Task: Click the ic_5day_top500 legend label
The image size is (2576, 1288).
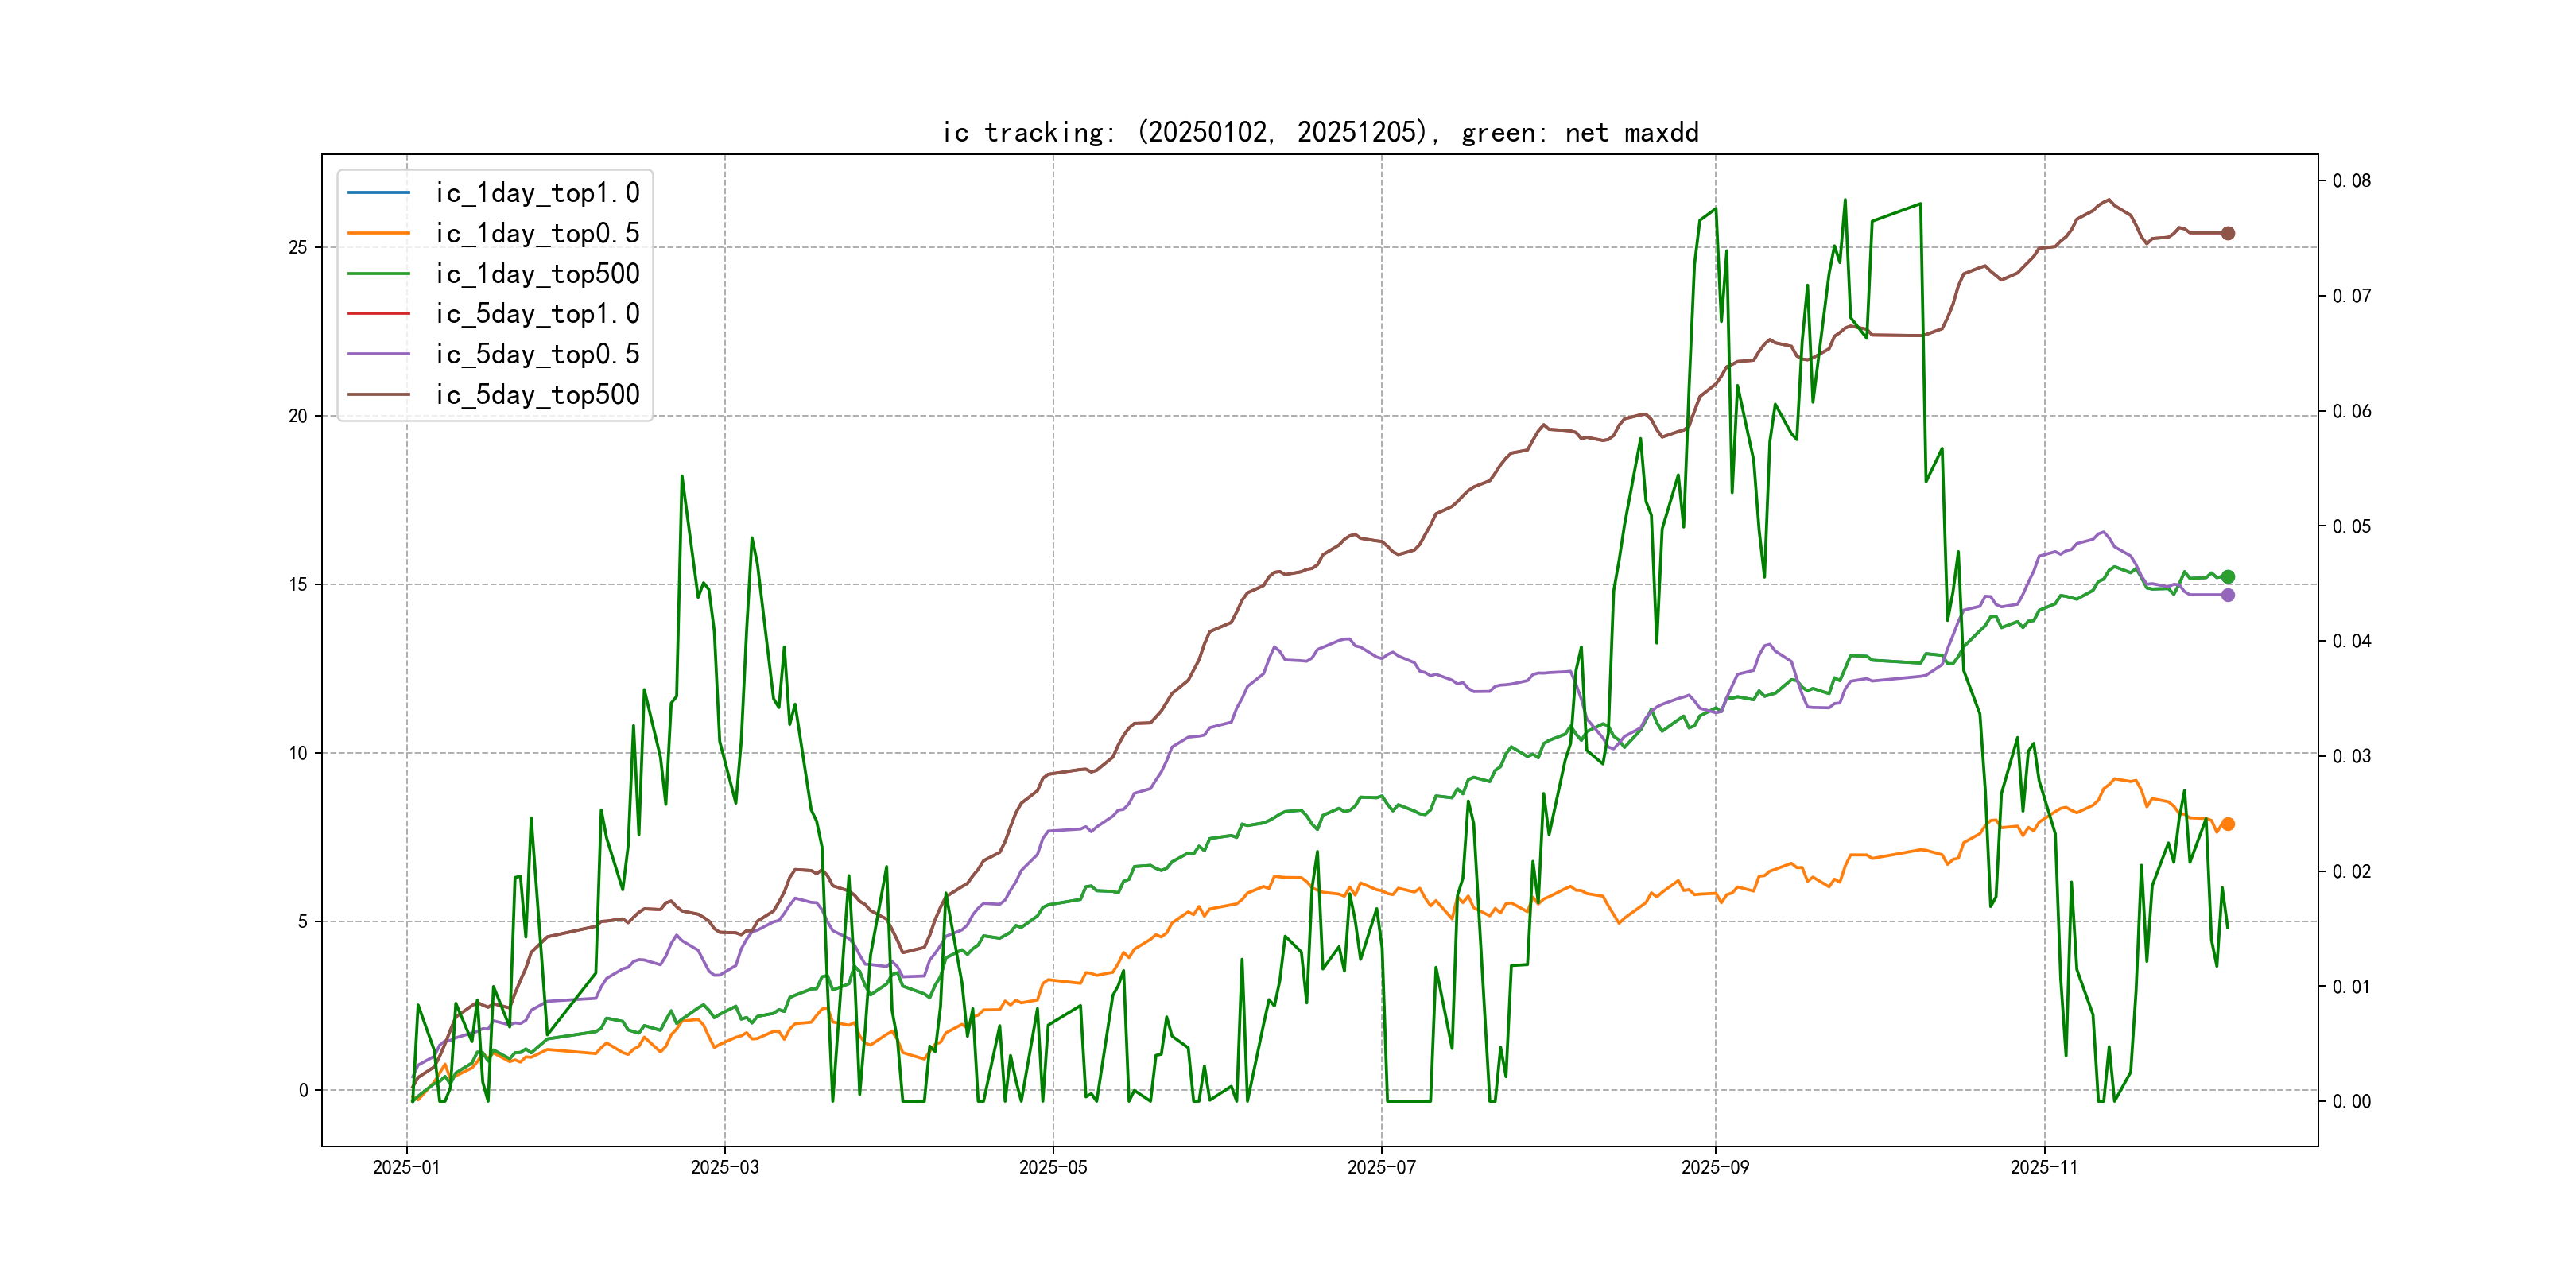Action: tap(537, 395)
